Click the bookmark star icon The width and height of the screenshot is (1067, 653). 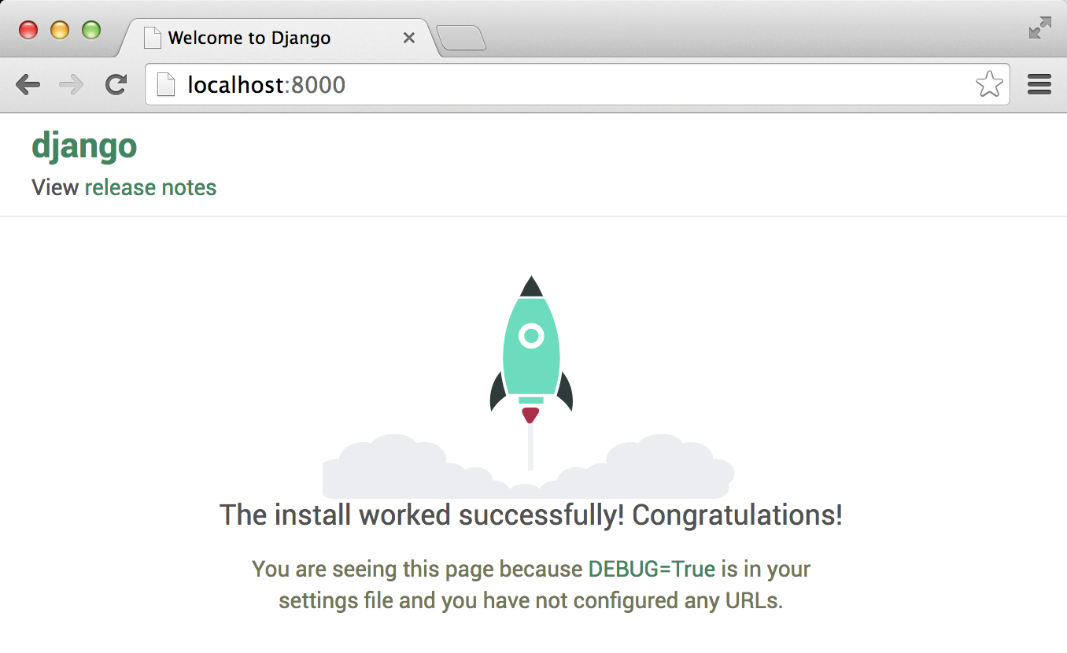point(989,84)
